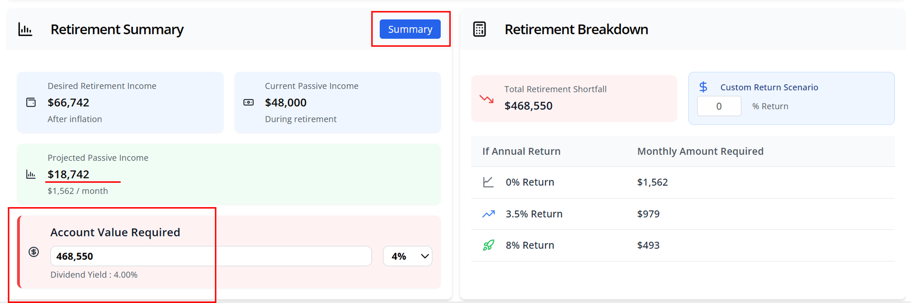Click the blue trending-up icon beside 3.5% Return

pos(488,214)
